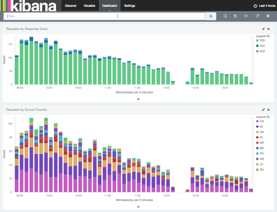277x212 pixels.
Task: Click the share dashboard icon
Action: pyautogui.click(x=257, y=16)
